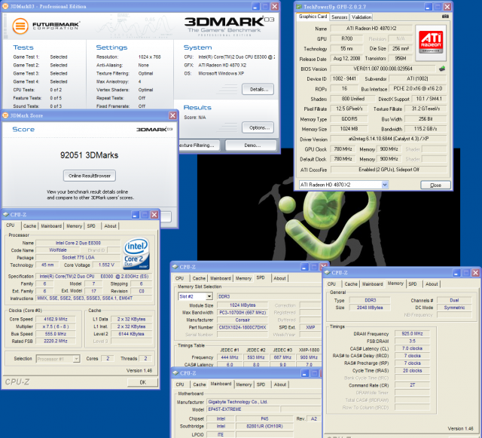Click the FSB:DRAM ratio value 3:5

(412, 341)
